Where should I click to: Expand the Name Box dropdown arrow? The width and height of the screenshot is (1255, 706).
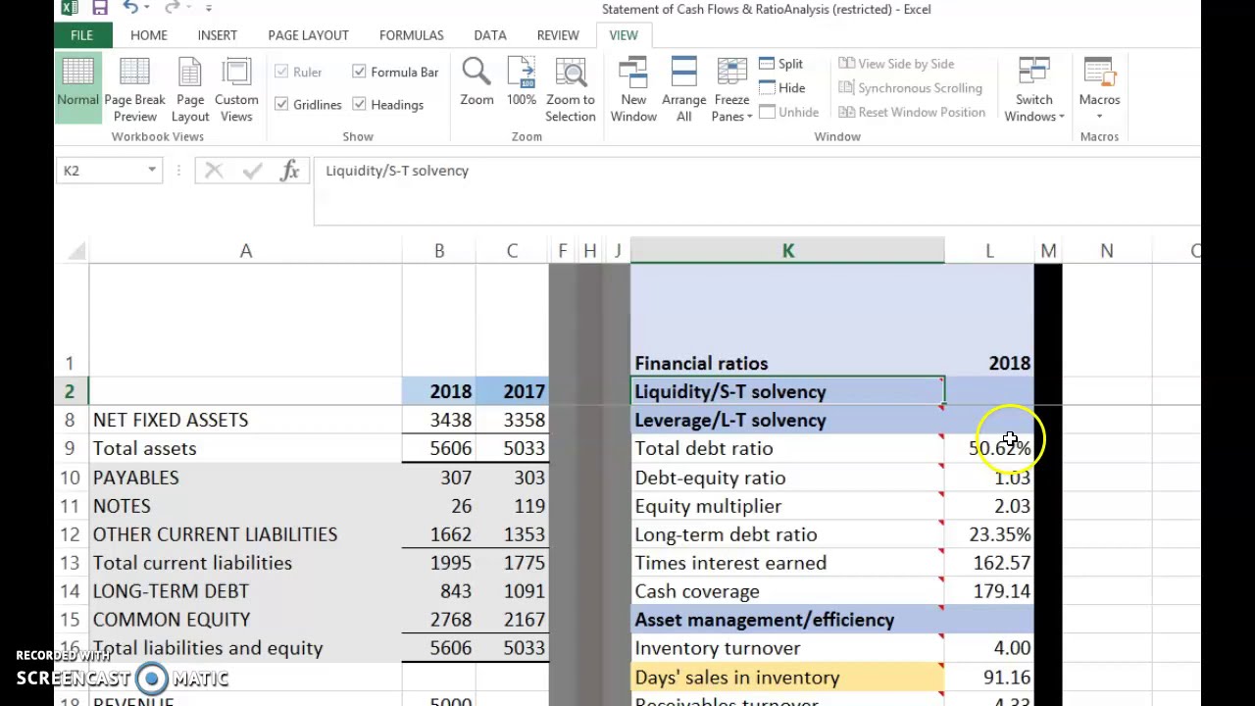click(x=152, y=171)
